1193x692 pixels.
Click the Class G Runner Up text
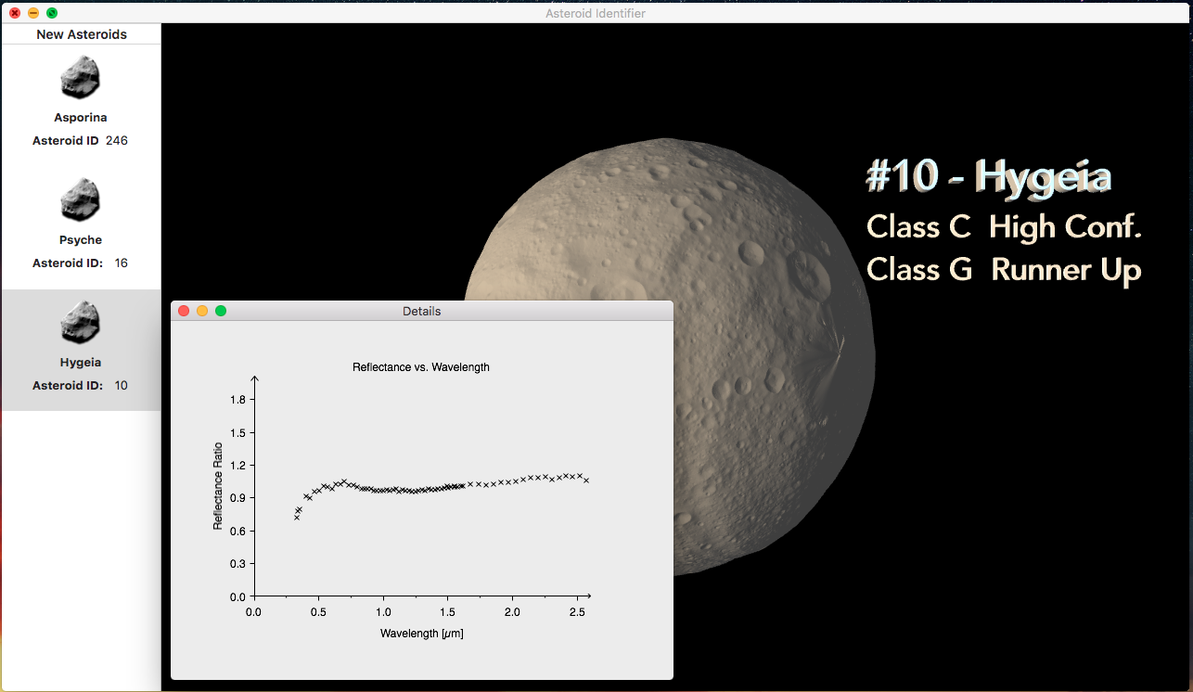tap(1004, 270)
